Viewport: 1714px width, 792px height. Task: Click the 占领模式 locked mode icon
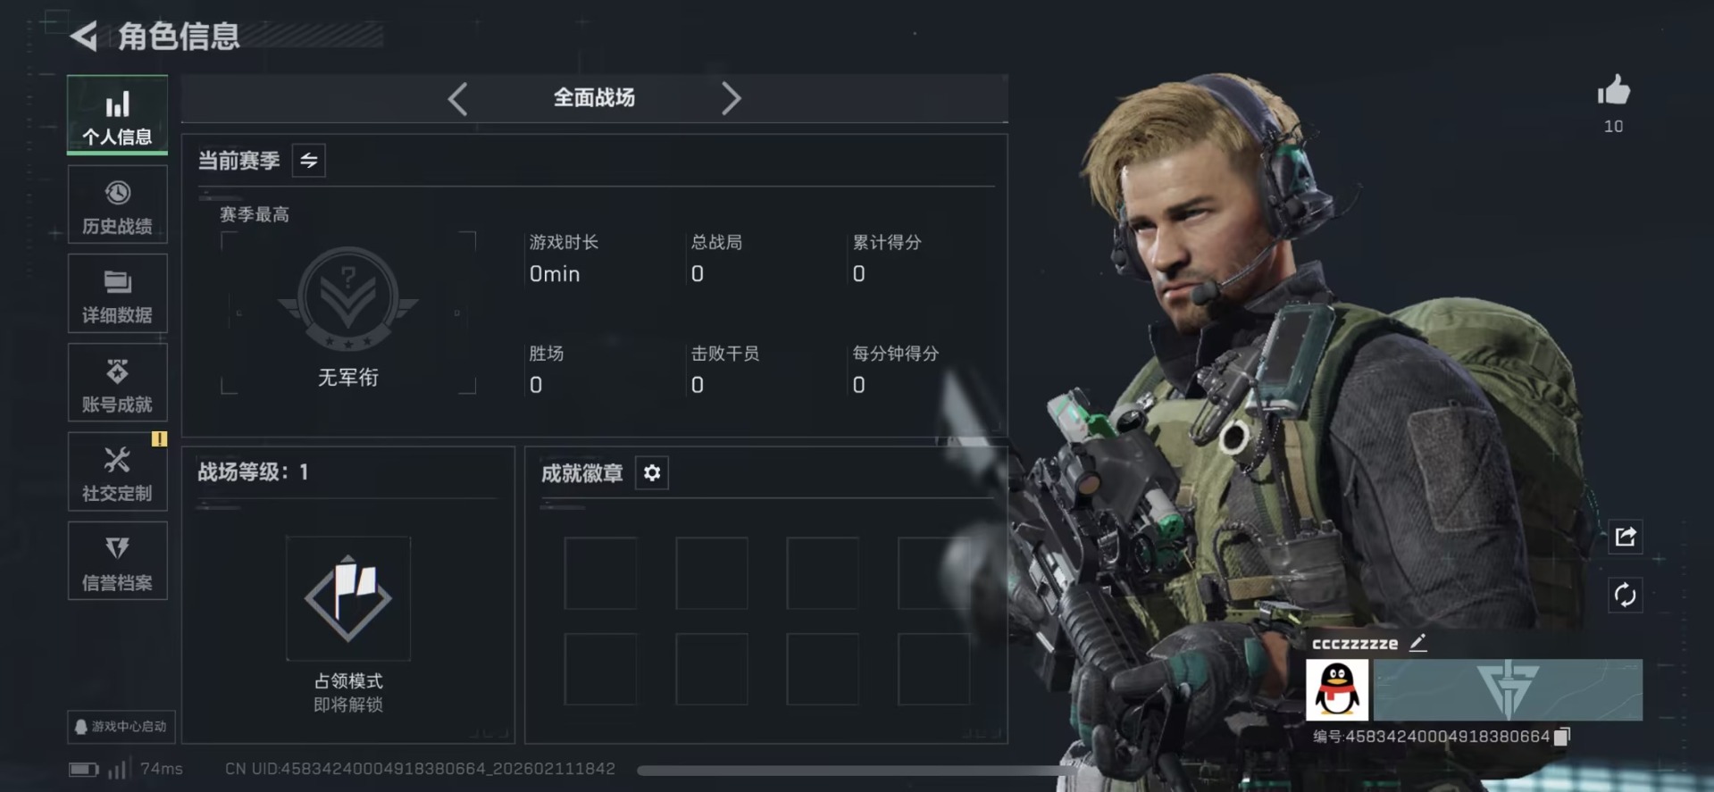(348, 598)
